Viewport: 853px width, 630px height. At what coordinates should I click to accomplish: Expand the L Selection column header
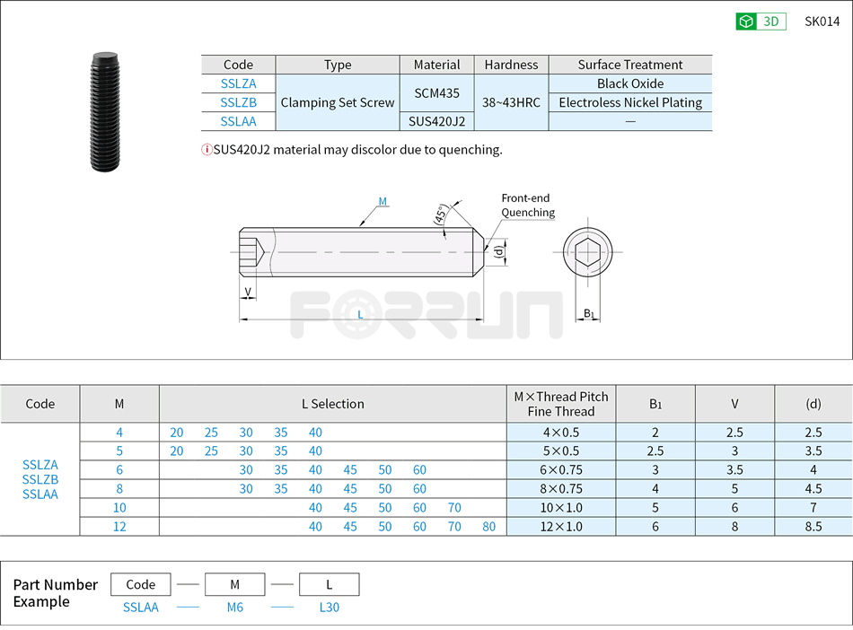(333, 403)
